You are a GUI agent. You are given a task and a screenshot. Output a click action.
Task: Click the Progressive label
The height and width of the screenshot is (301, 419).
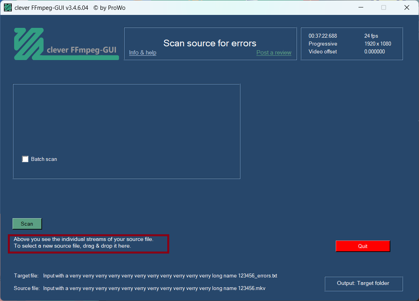pos(323,44)
